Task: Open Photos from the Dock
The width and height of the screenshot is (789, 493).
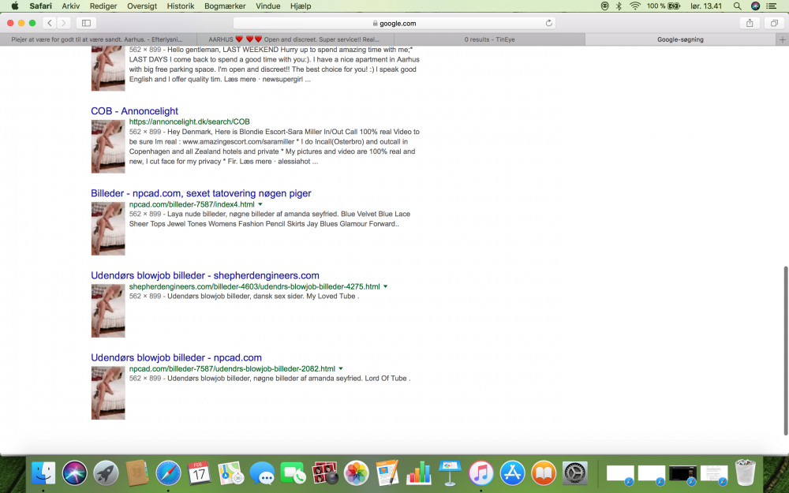Action: [x=356, y=472]
